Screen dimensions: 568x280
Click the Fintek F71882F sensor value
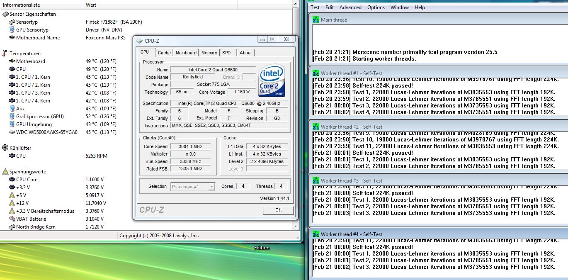coord(114,22)
